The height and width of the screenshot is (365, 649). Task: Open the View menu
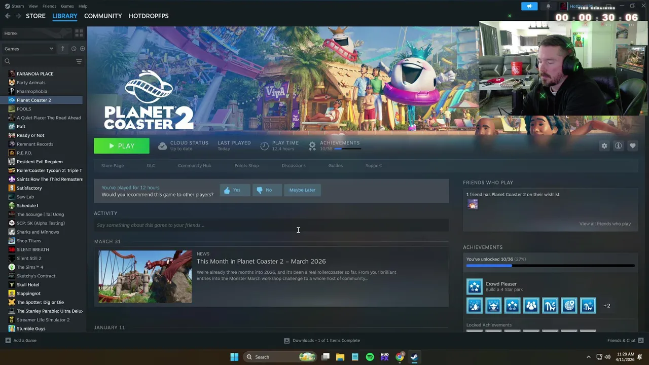point(33,6)
